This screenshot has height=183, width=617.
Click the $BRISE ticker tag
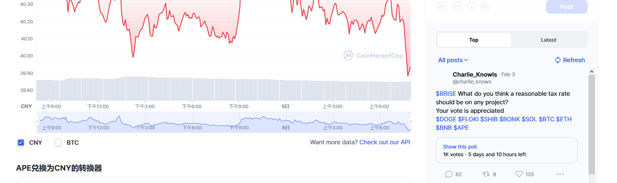pyautogui.click(x=446, y=94)
